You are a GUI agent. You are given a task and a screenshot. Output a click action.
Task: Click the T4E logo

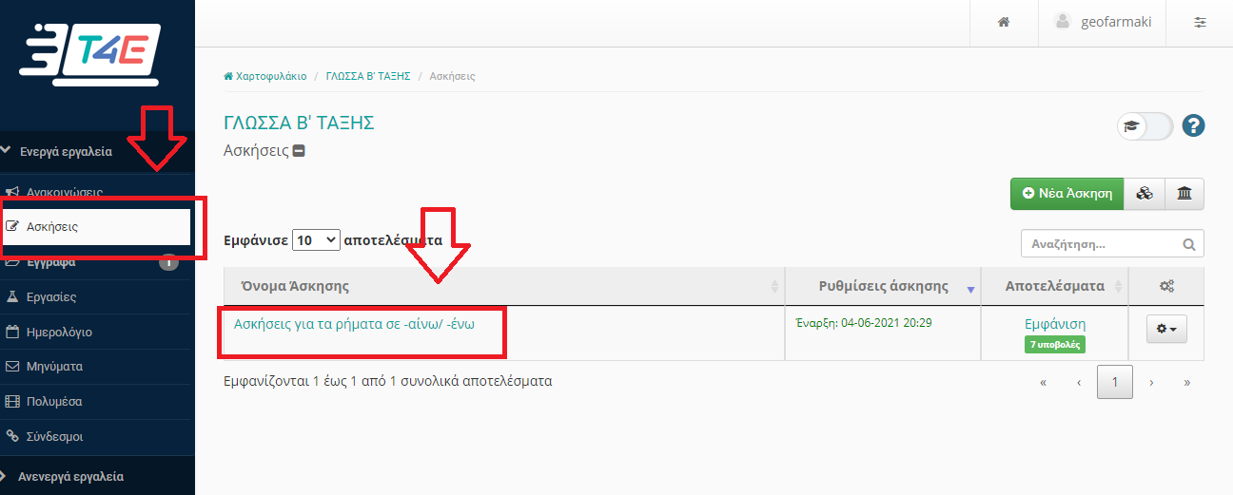click(x=90, y=57)
